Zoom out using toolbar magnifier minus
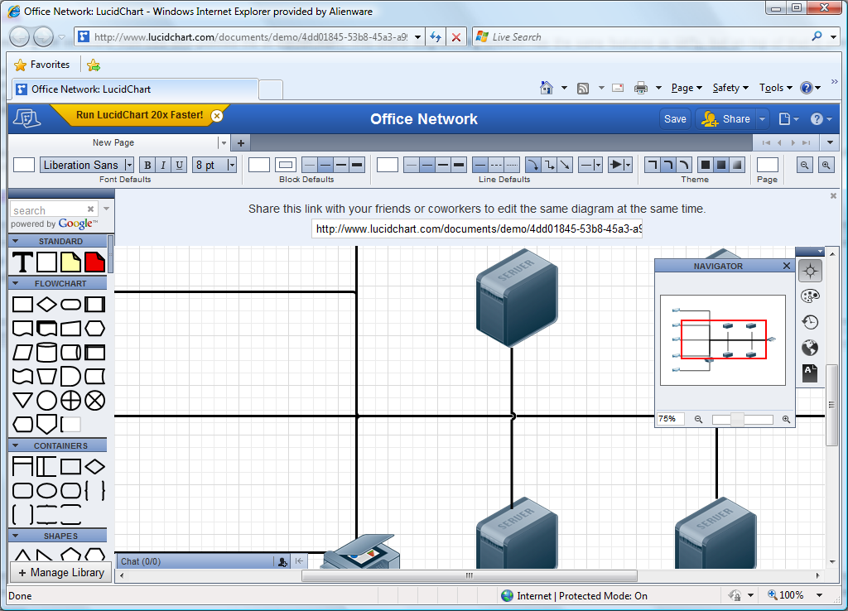848x611 pixels. 805,165
